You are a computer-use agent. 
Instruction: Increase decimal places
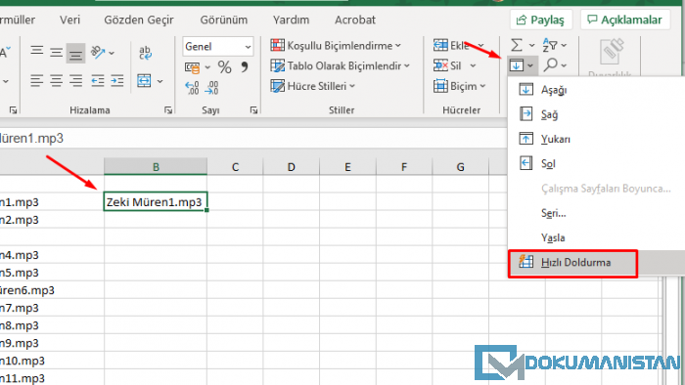192,88
